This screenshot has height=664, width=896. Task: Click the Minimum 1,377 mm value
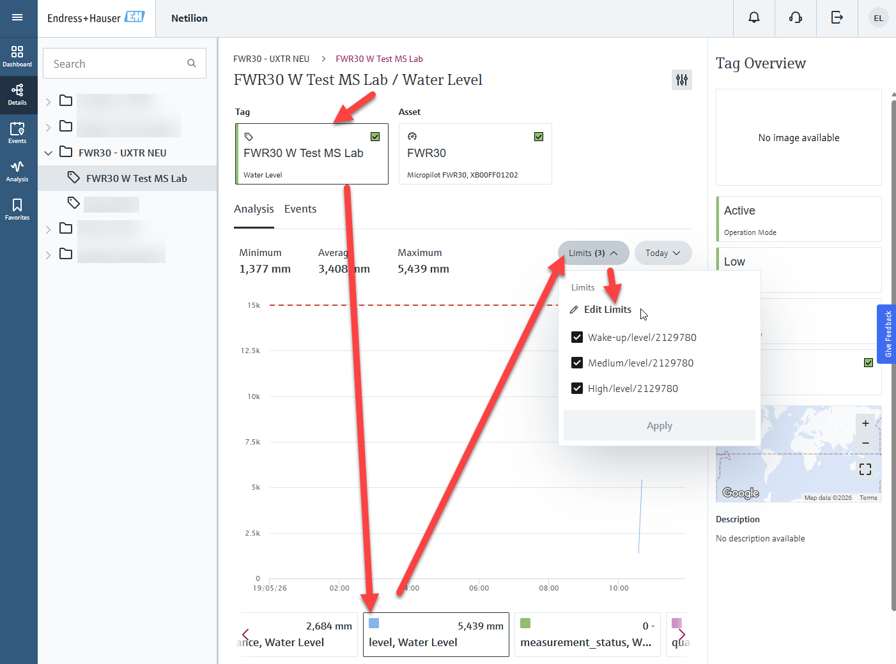point(265,269)
